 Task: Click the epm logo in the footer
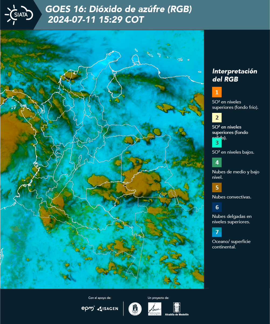click(88, 308)
